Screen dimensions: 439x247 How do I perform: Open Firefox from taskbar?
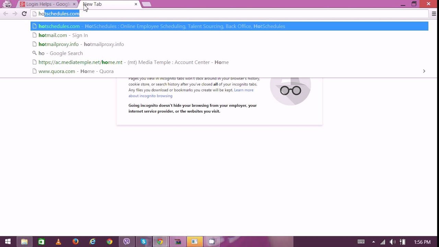pos(75,242)
